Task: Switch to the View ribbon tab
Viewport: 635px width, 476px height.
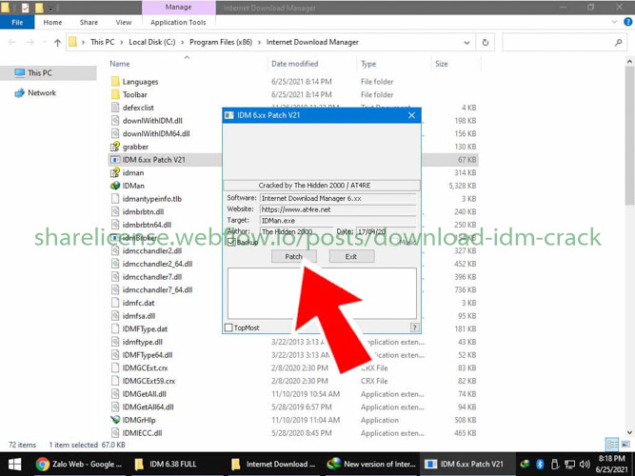Action: click(124, 22)
